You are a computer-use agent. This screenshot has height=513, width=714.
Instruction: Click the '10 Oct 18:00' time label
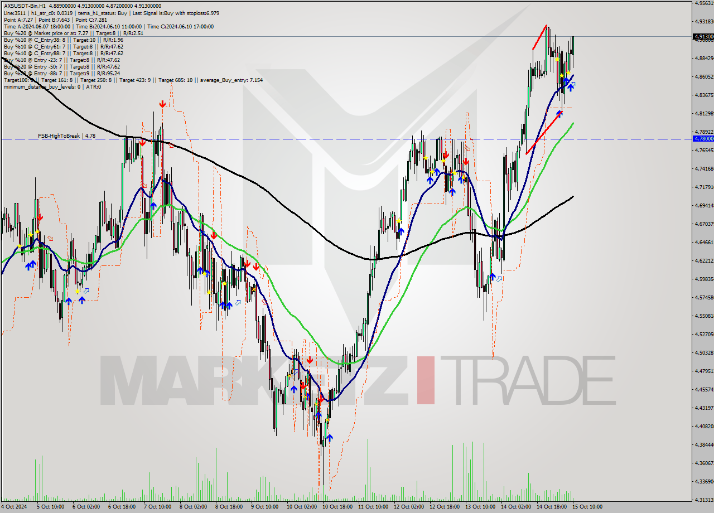click(x=337, y=507)
